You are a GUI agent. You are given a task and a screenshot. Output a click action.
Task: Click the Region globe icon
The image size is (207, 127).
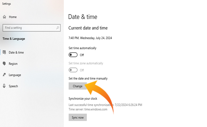[x=4, y=63]
